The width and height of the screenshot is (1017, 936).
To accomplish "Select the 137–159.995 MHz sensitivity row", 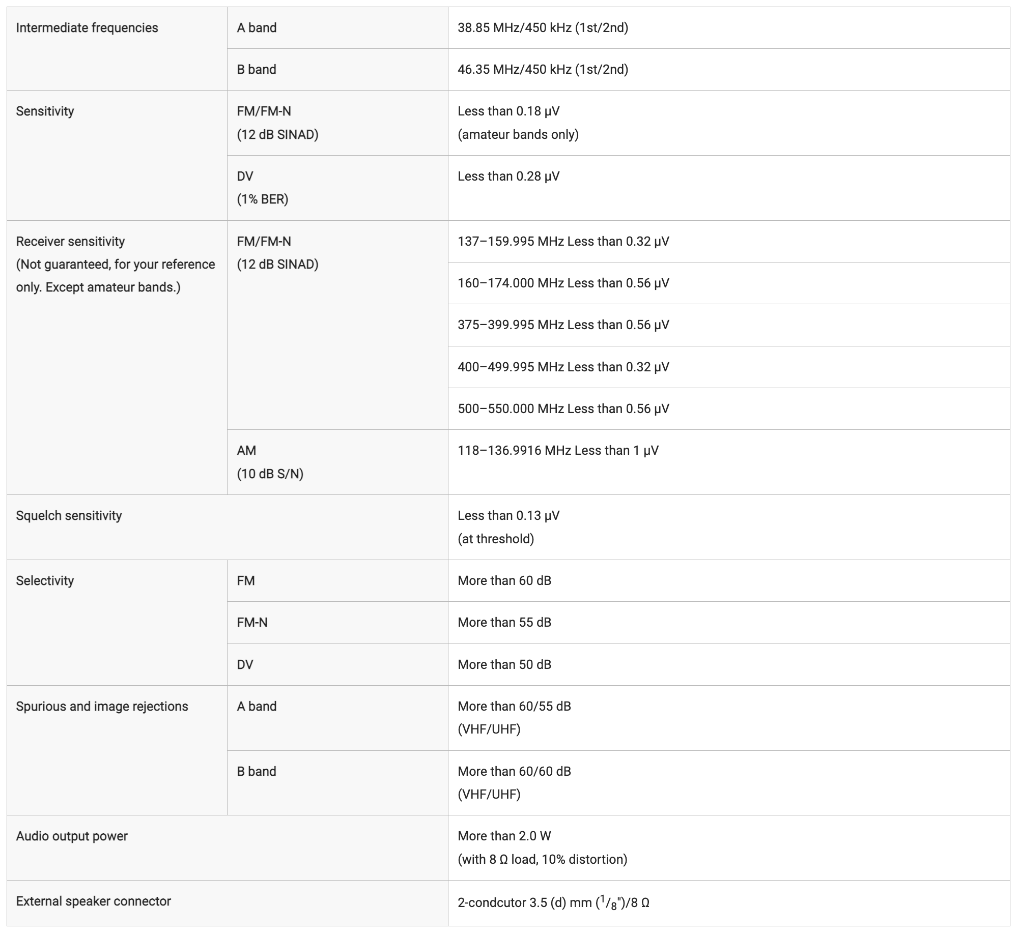I will (729, 242).
